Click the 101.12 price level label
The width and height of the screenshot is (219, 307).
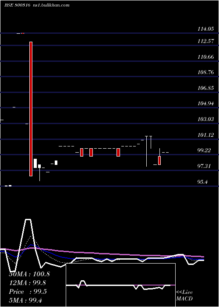click(205, 135)
